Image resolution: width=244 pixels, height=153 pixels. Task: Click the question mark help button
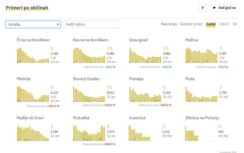[203, 8]
